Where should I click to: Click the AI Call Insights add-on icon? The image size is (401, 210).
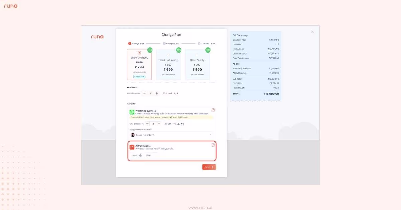[x=132, y=146]
